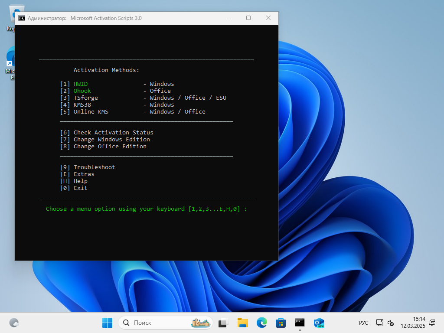The image size is (444, 333).
Task: Close the Activation Scripts console window
Action: click(268, 18)
